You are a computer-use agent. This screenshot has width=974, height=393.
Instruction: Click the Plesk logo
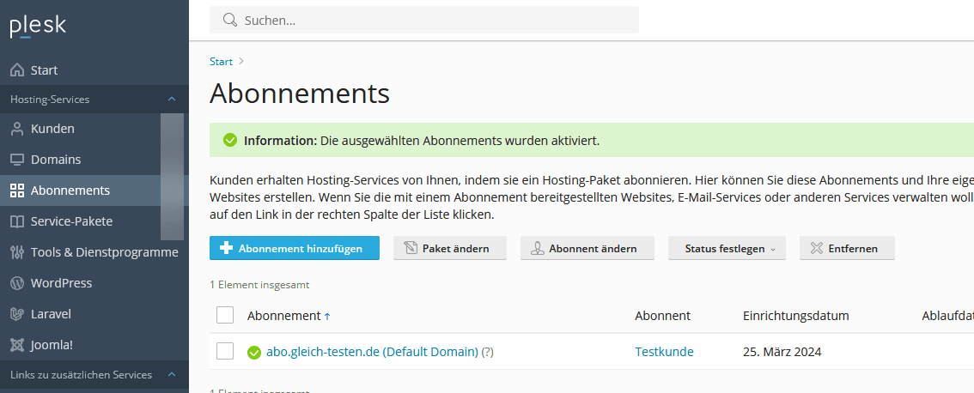coord(38,26)
